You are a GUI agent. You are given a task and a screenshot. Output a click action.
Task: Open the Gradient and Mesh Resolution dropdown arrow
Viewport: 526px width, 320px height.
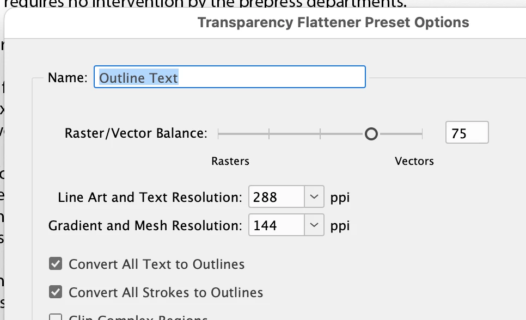click(314, 225)
